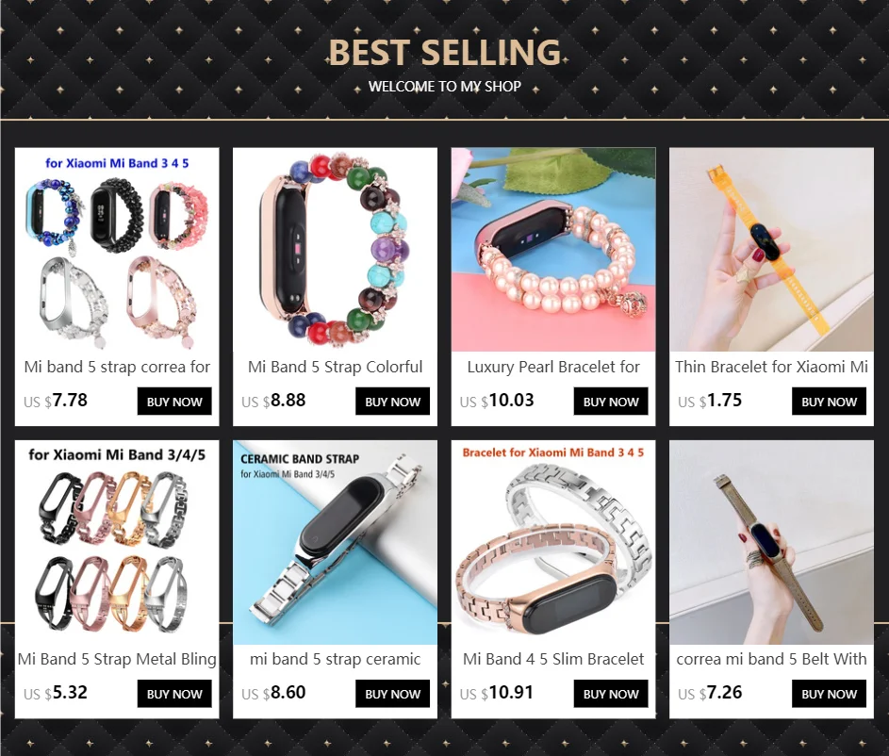Open the orange thin bracelet product image
Screen dimensions: 889x756
point(772,250)
